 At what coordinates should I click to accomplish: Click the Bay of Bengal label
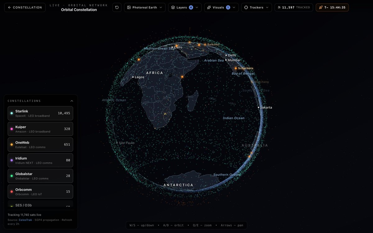tap(243, 74)
